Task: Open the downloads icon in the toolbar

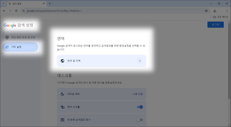Action: (x=215, y=11)
